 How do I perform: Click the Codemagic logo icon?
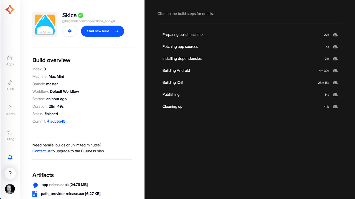10,9
